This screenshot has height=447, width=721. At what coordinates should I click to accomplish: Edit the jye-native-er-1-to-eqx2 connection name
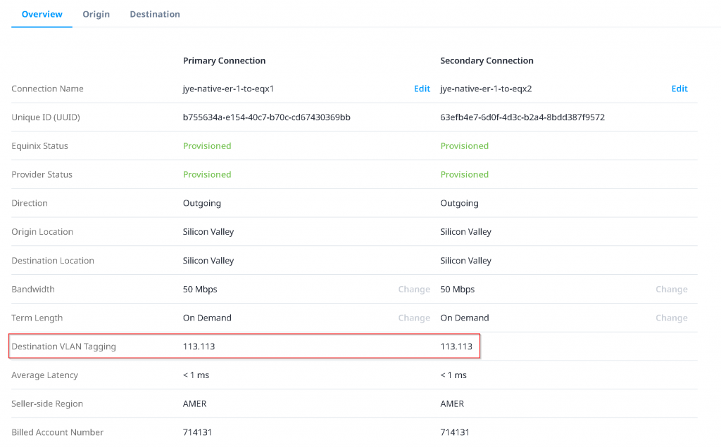(679, 89)
